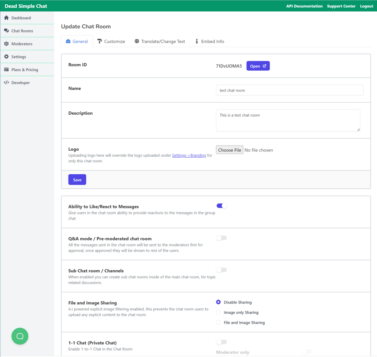Disable the Like/React to Messages toggle
Screen dimensions: 377x357
tap(221, 206)
